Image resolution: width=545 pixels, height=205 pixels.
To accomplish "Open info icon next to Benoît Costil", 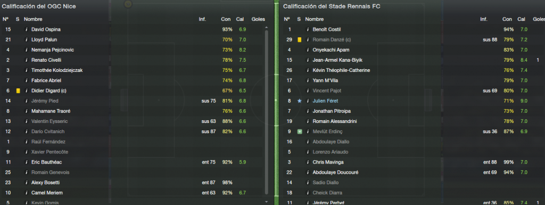I will [308, 29].
